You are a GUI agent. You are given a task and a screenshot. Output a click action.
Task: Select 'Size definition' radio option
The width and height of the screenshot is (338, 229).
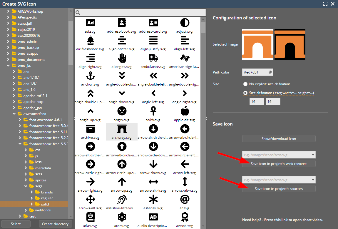[x=245, y=93]
